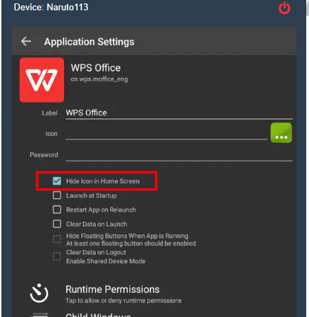Focus the Icon input field
Image resolution: width=309 pixels, height=317 pixels.
tap(167, 134)
